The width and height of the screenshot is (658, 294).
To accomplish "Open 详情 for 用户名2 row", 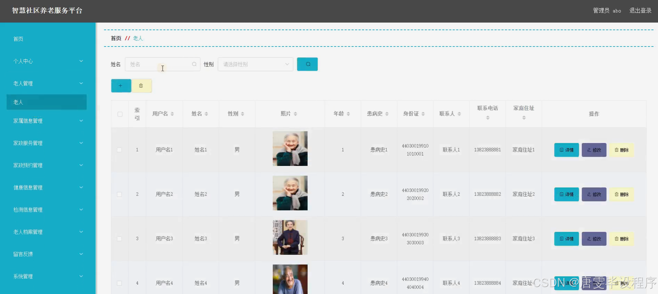I will (567, 194).
